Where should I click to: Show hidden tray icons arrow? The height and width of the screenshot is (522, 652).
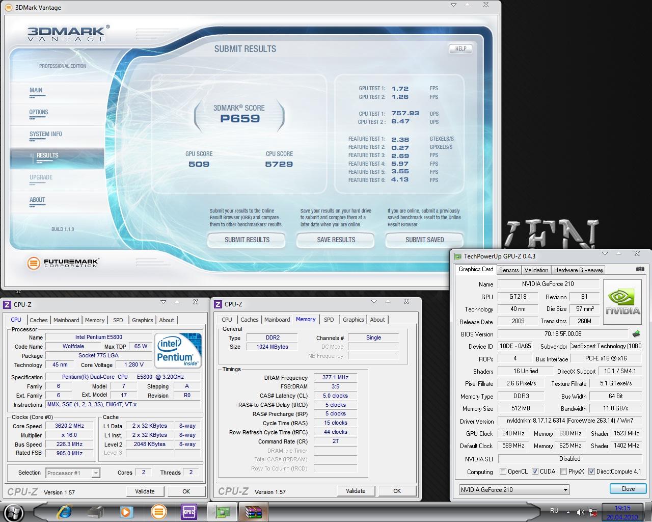coord(568,511)
